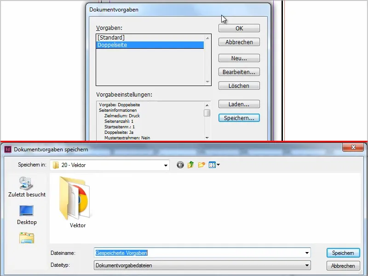
Task: Click the up arrow of the Vorgabeeinstellungen scrollbar
Action: coord(207,105)
